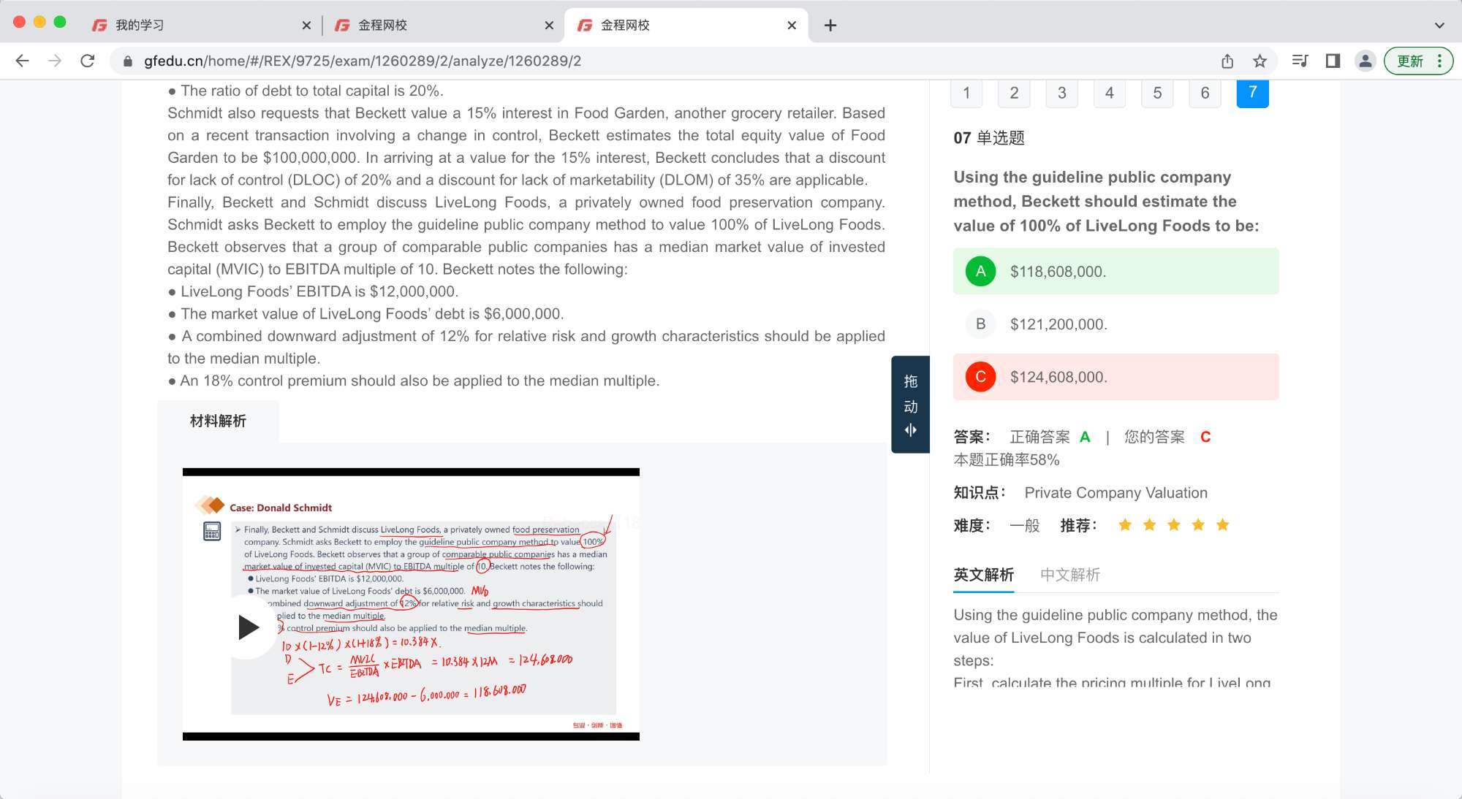Jump to question number 6

click(x=1205, y=93)
